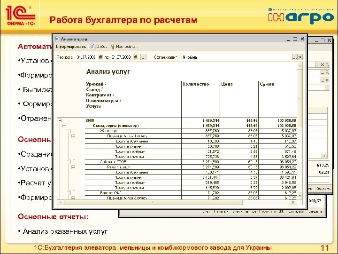Click the ИН-Агро logo
This screenshot has width=338, height=254.
pyautogui.click(x=301, y=16)
